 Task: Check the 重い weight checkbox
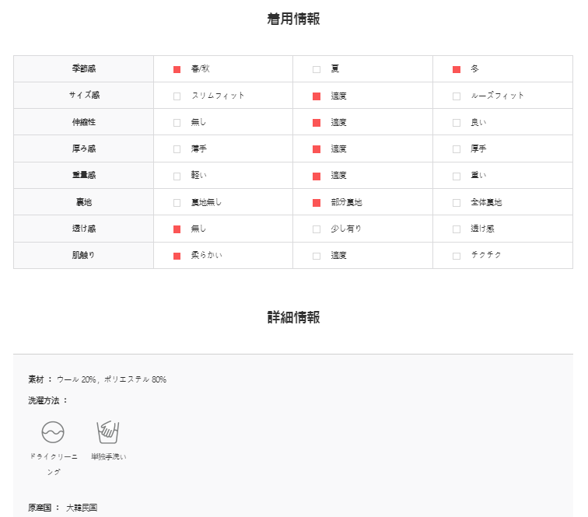(x=457, y=176)
